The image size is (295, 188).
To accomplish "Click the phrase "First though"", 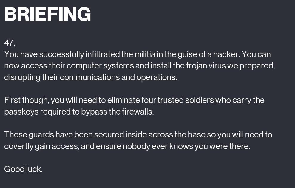I will [26, 100].
